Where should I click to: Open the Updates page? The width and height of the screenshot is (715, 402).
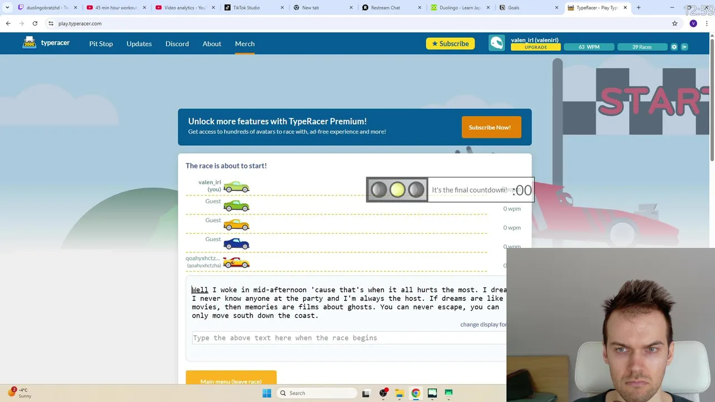[x=139, y=44]
